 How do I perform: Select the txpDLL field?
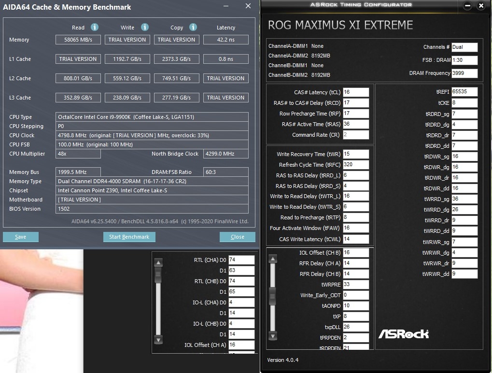[x=356, y=327]
